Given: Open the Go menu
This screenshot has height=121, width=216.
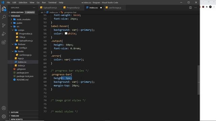Looking at the screenshot, I should (x=38, y=2).
